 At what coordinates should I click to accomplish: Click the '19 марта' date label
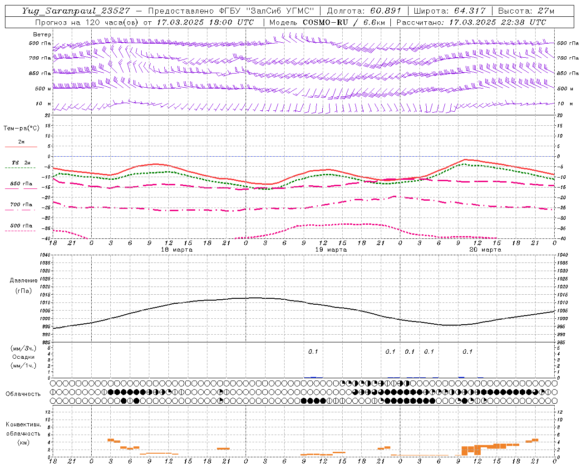(x=331, y=250)
